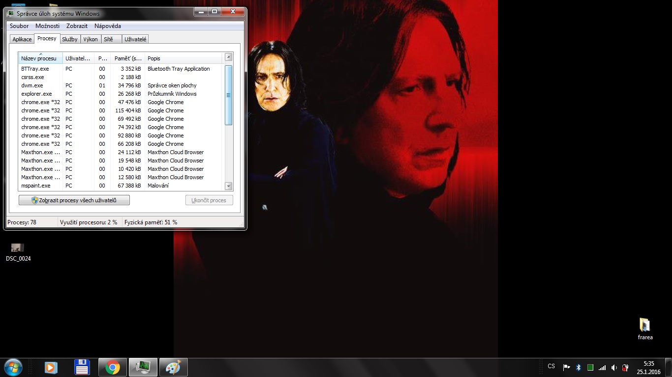Click the network signal tray icon
The height and width of the screenshot is (377, 672).
coord(602,367)
